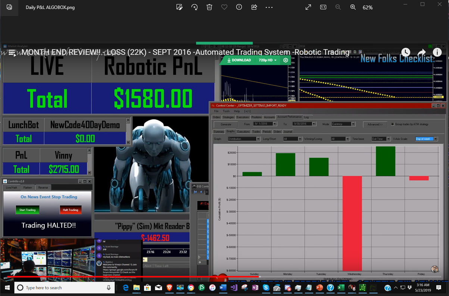
Task: Open File Explorer from the taskbar
Action: pos(137,288)
